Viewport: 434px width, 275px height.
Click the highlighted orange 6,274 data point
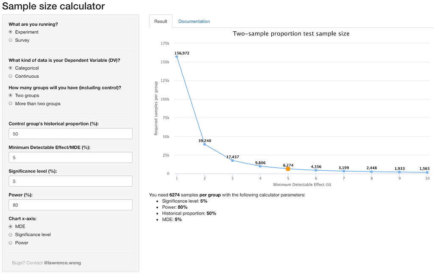288,169
